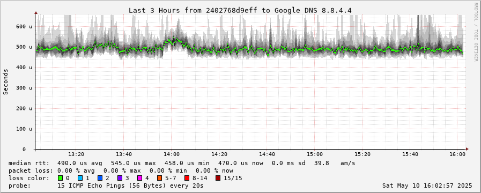Click the 16:00 time axis label
This screenshot has width=481, height=193.
457,154
